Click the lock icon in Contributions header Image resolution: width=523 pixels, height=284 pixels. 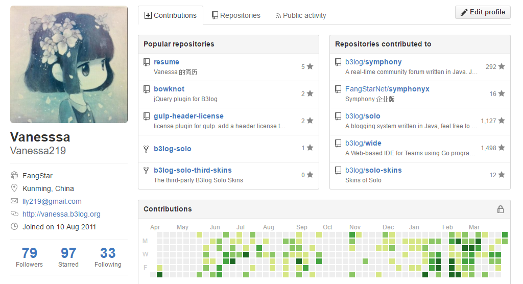[x=501, y=209]
